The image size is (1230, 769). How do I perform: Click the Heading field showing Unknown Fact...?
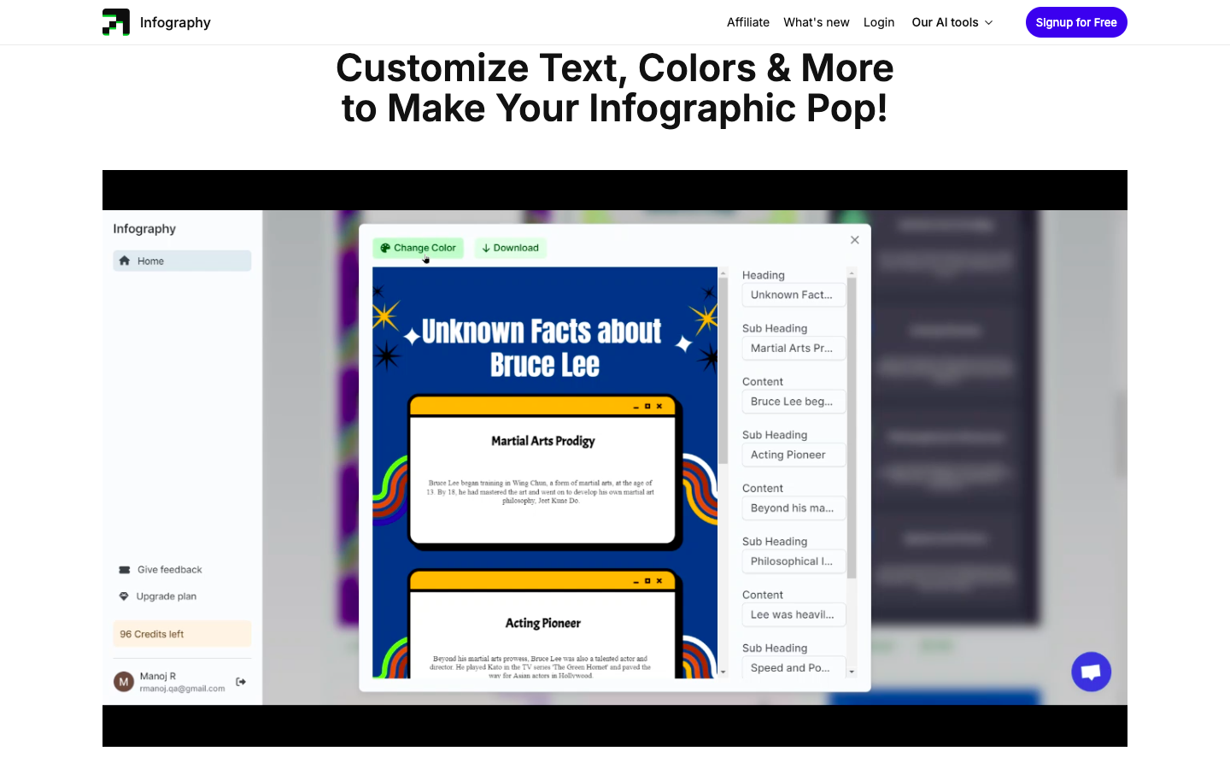point(794,295)
